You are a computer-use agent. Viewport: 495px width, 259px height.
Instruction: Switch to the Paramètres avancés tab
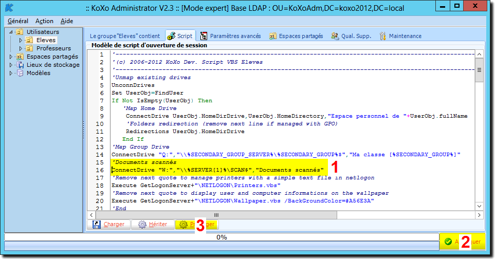coord(231,36)
